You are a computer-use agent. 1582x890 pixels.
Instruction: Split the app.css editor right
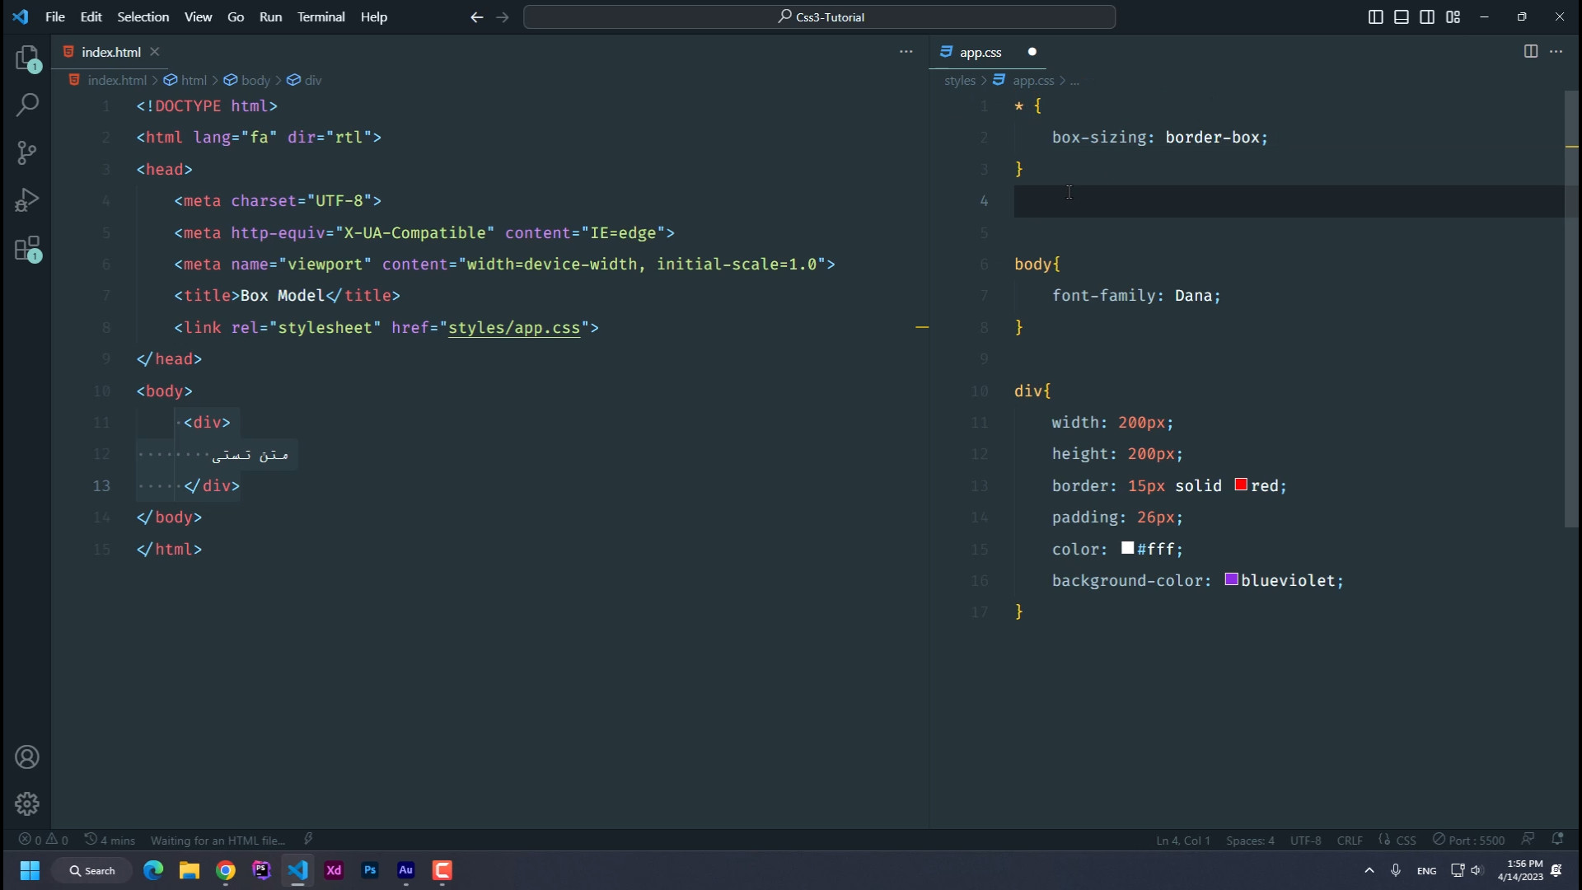[1530, 51]
